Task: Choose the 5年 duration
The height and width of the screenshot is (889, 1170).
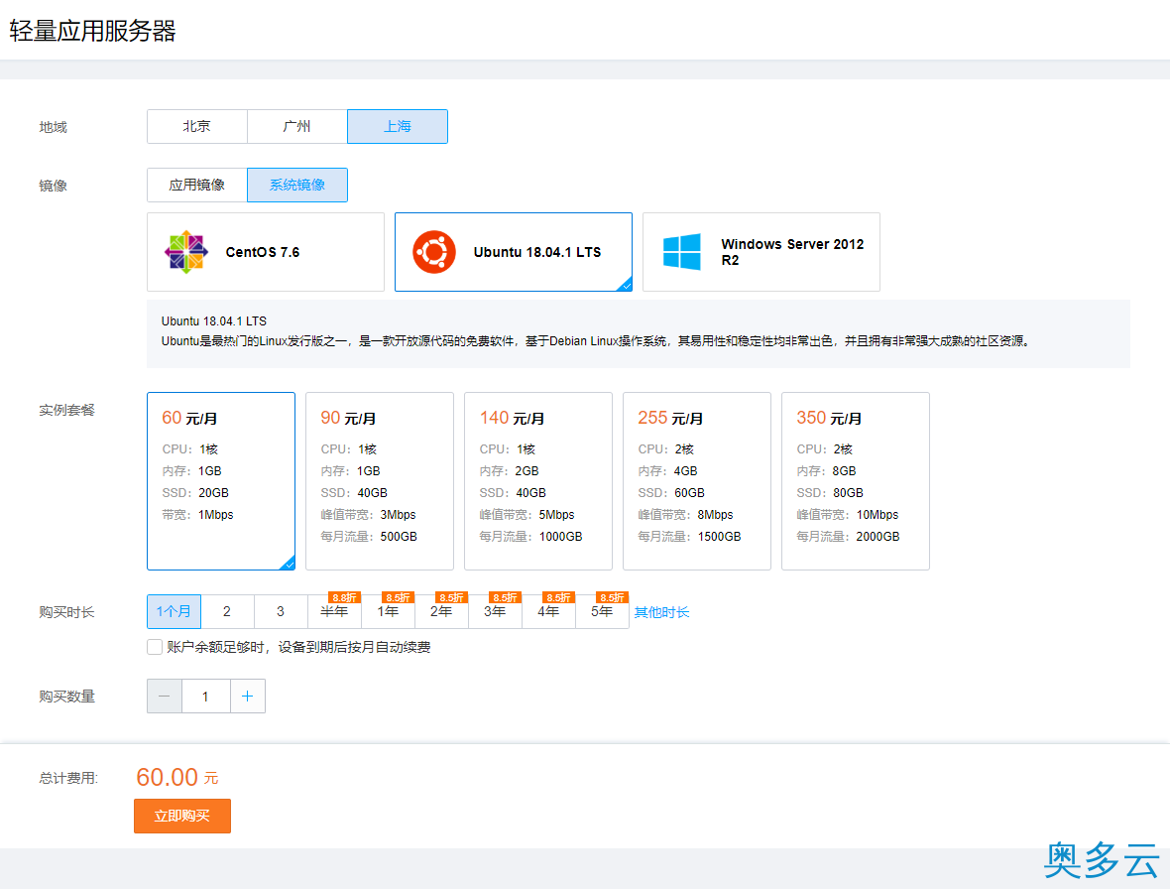Action: pyautogui.click(x=602, y=611)
